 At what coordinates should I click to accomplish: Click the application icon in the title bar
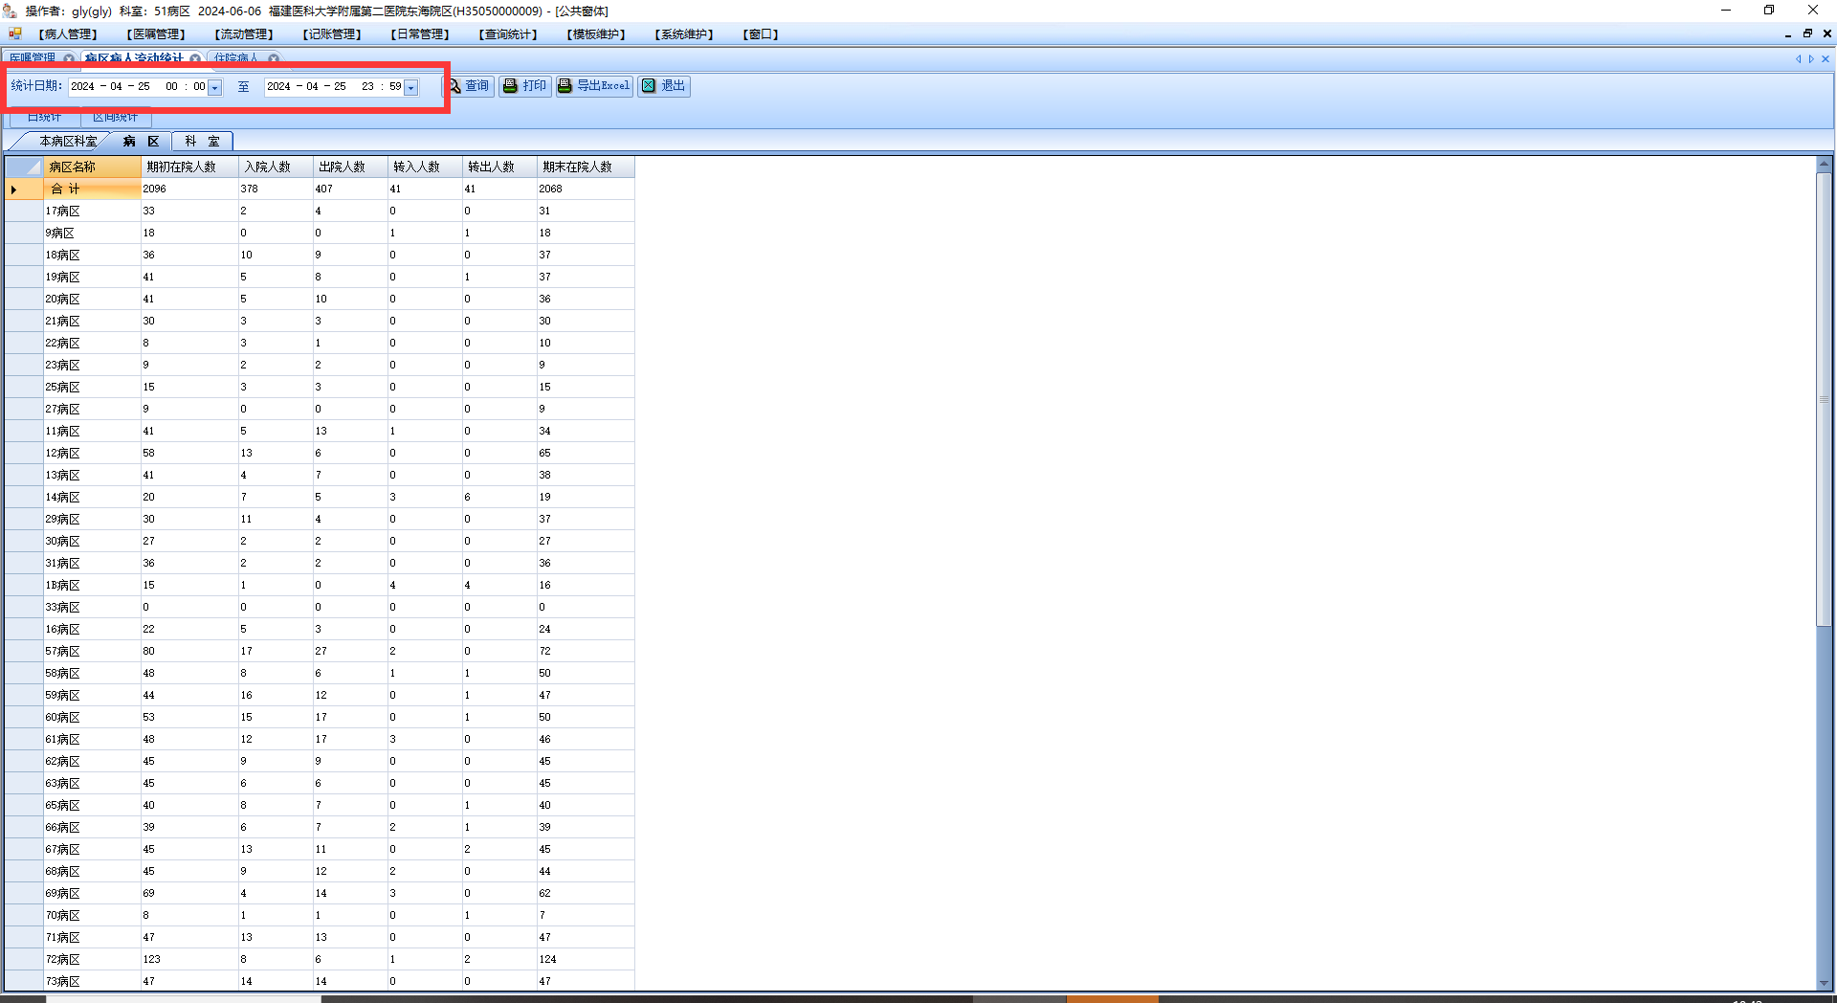point(10,11)
